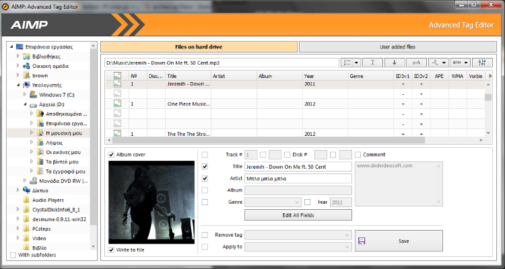Open the equalizer-style settings button
Viewport: 505px width, 269px height.
(x=482, y=63)
